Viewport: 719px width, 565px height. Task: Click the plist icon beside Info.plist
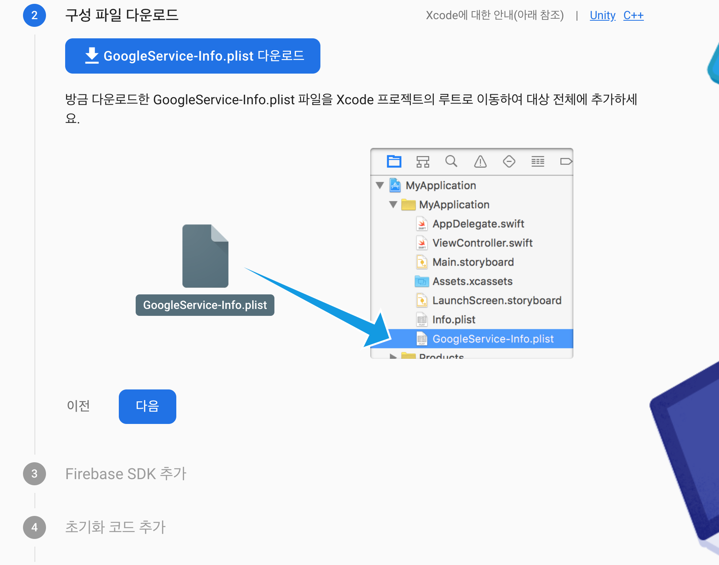click(x=422, y=320)
